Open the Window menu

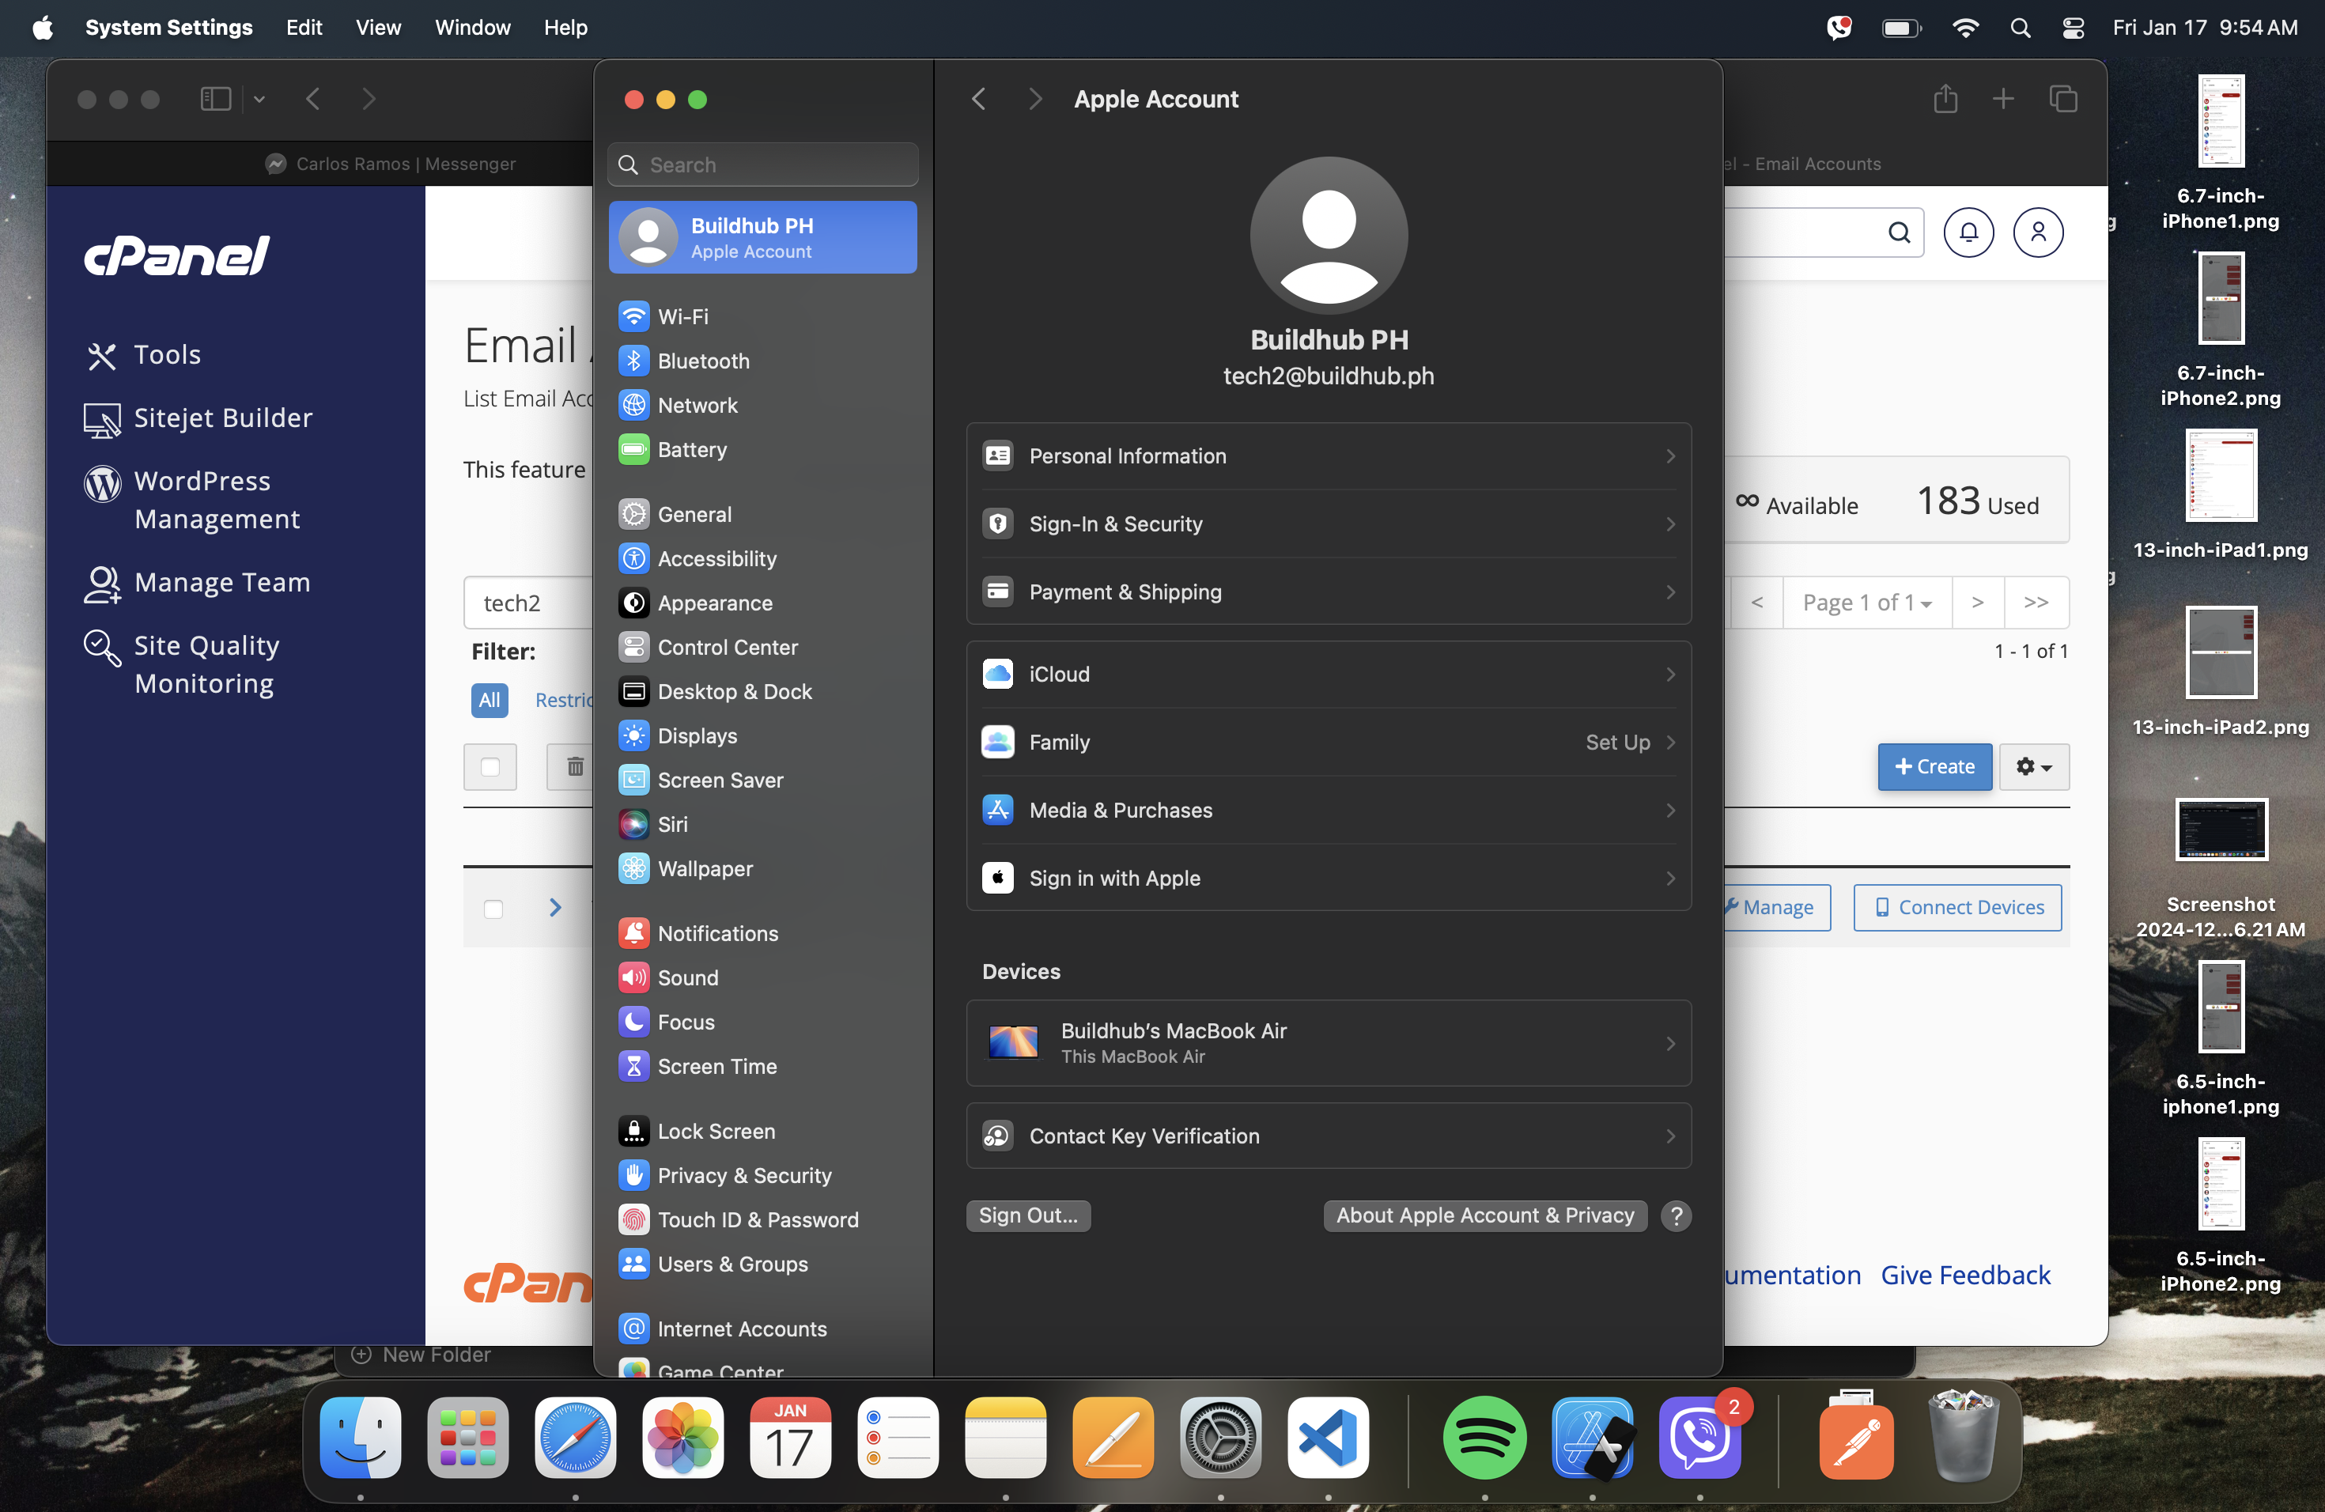472,28
